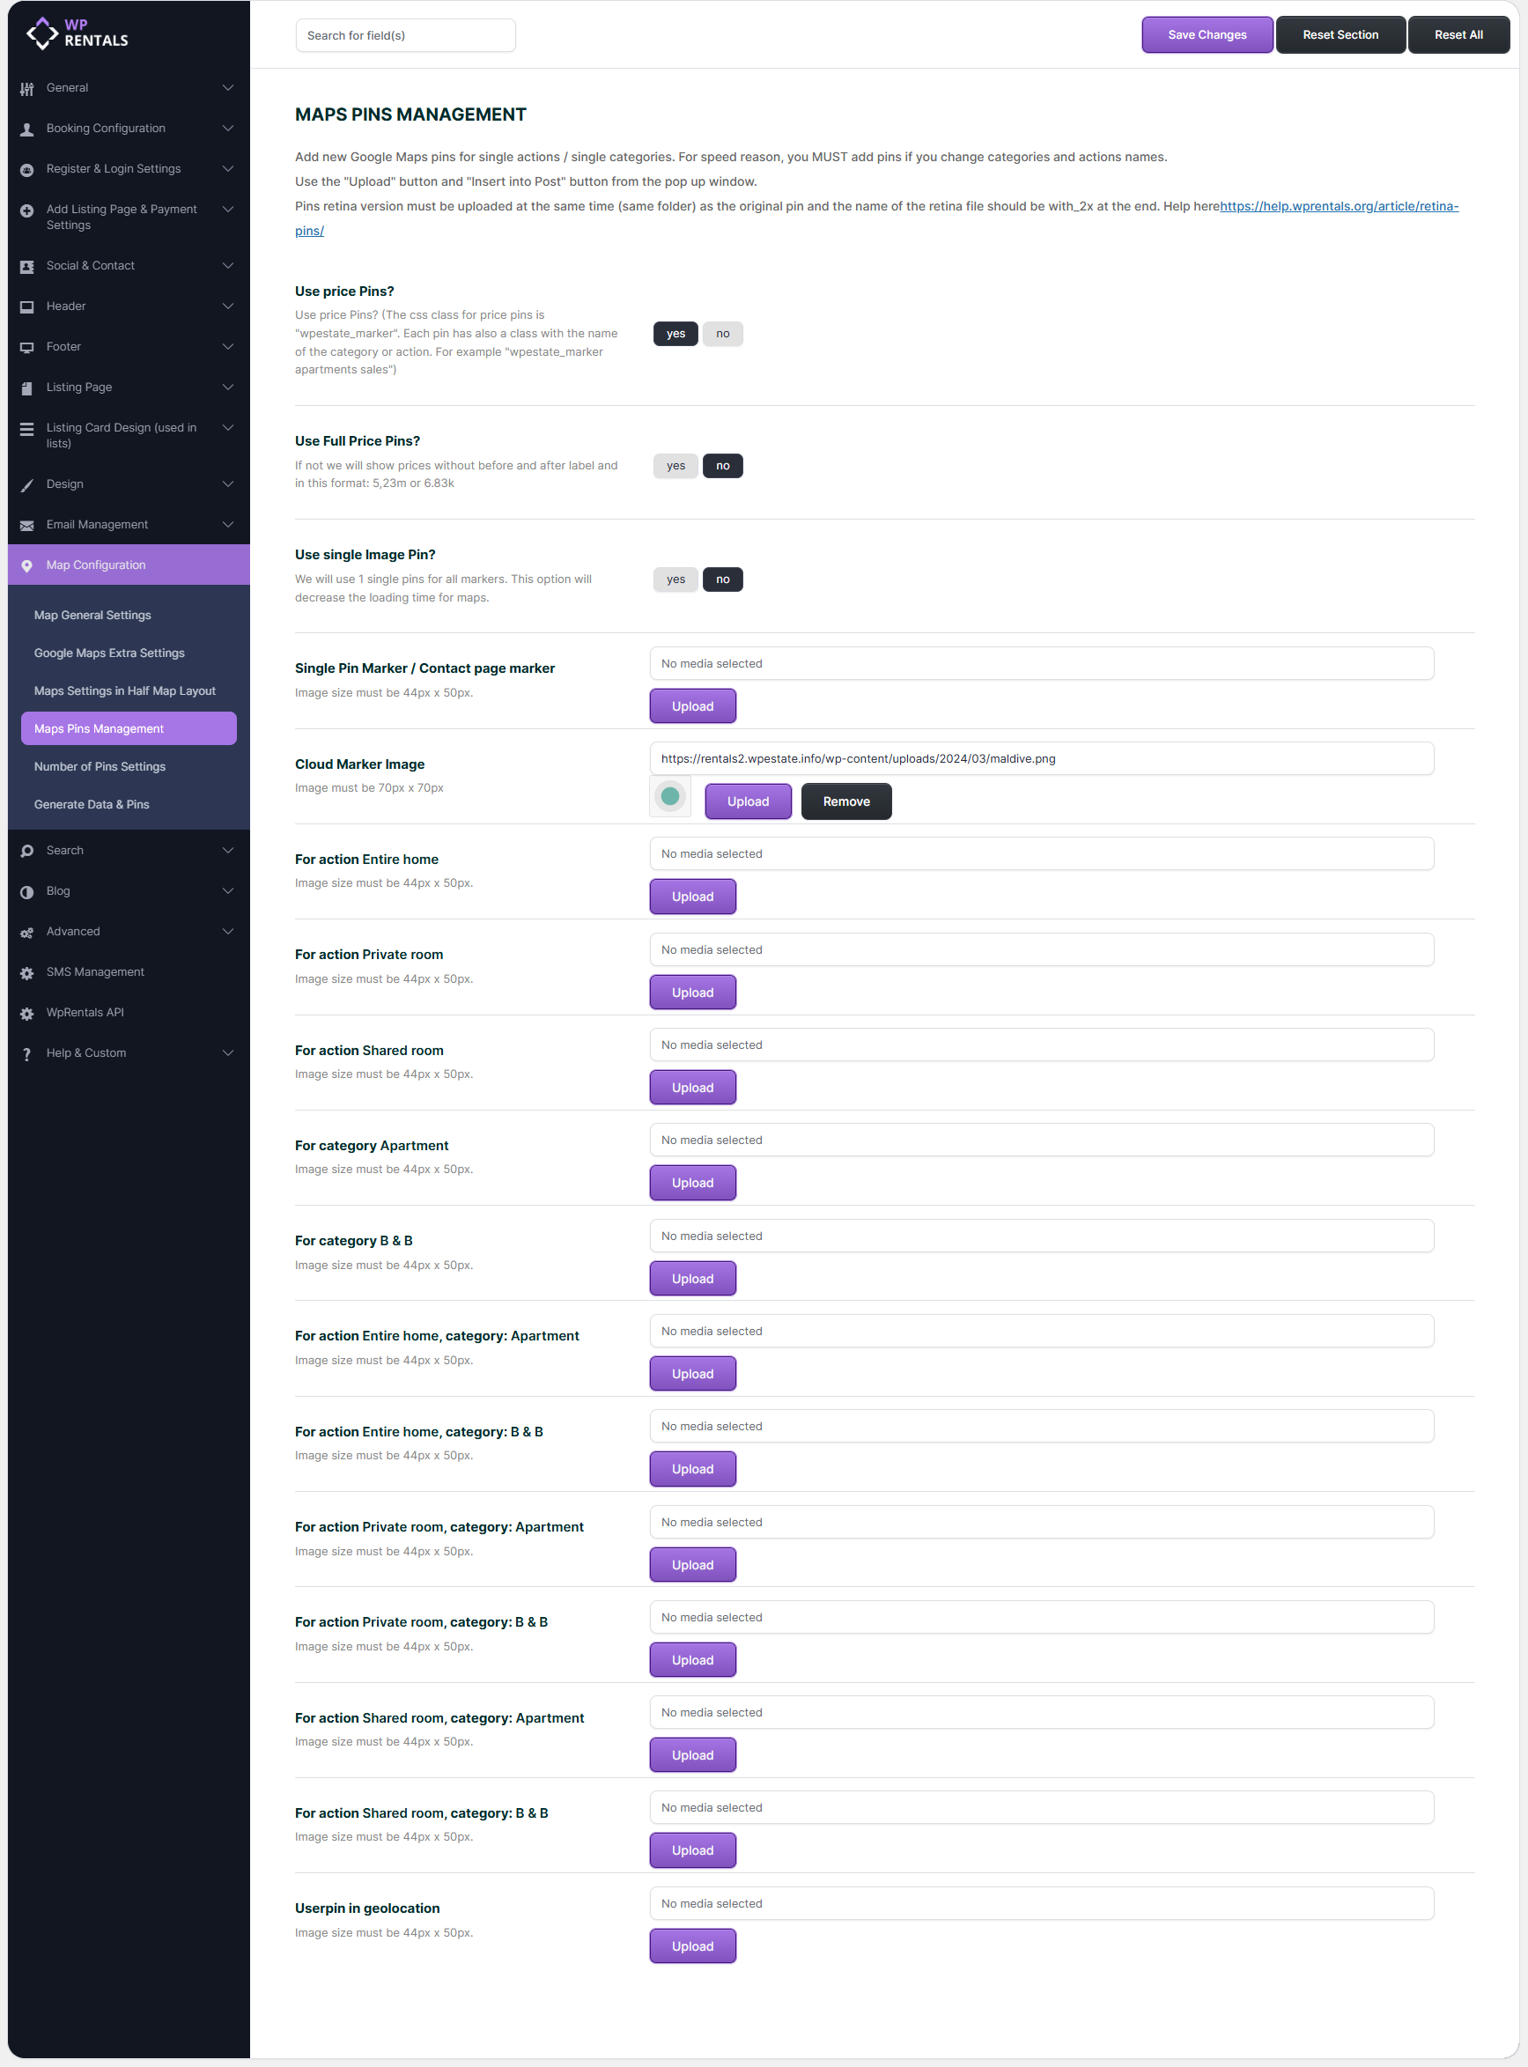1528x2067 pixels.
Task: Click the Save Changes button
Action: [1207, 35]
